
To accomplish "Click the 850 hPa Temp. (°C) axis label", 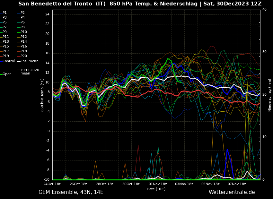I will (42, 95).
